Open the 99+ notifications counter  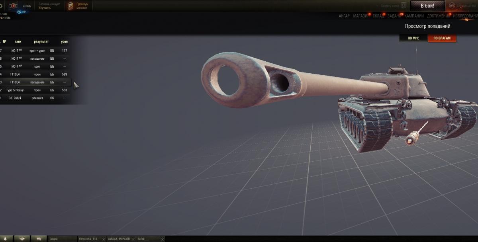pyautogui.click(x=22, y=12)
